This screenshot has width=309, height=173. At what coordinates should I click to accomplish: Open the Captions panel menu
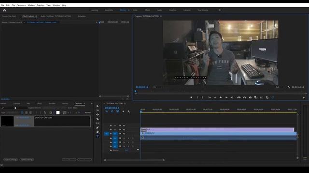(x=84, y=103)
